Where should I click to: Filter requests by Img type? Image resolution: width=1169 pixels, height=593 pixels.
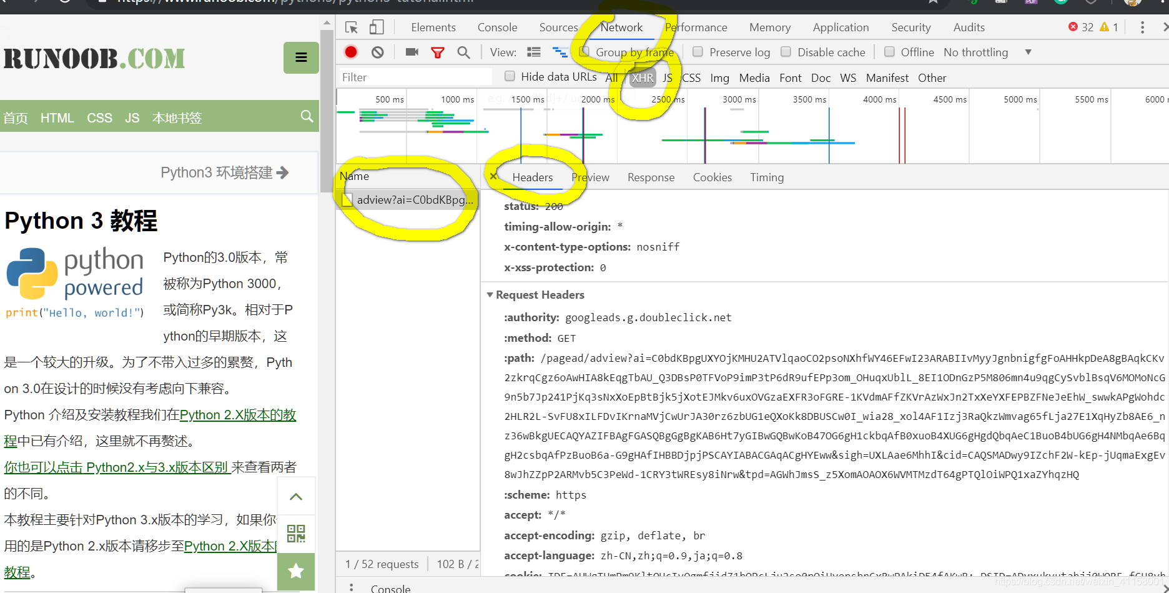[x=719, y=78]
